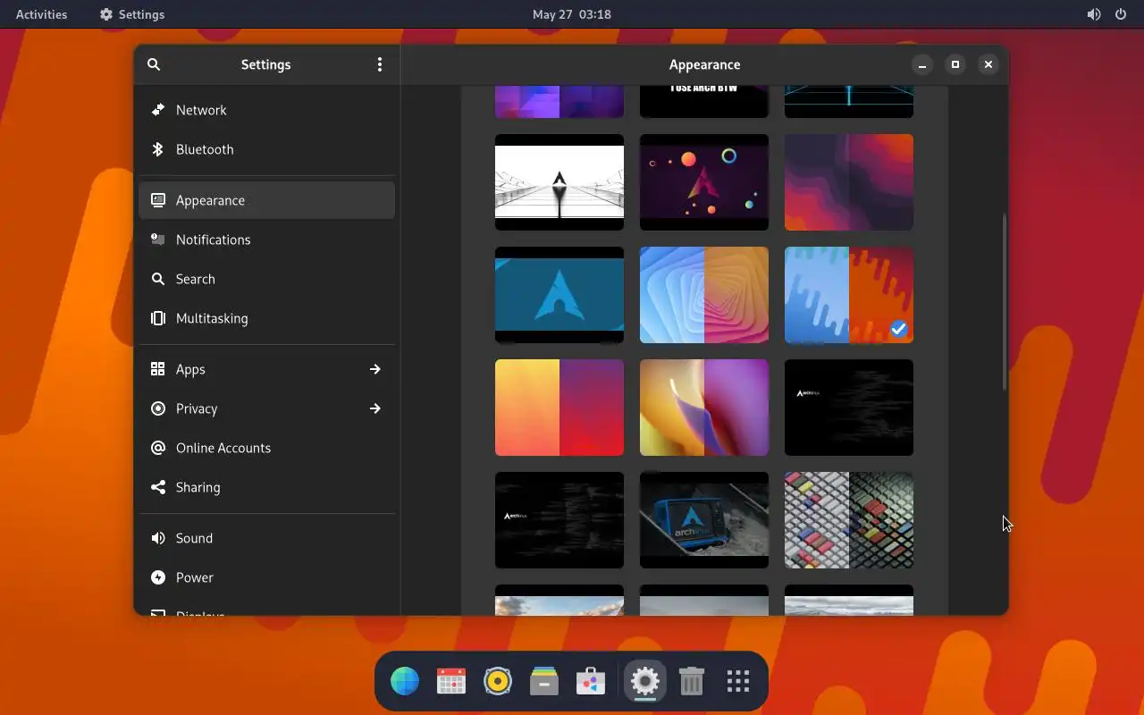The height and width of the screenshot is (715, 1144).
Task: Click the Appearance monitor icon
Action: click(158, 200)
